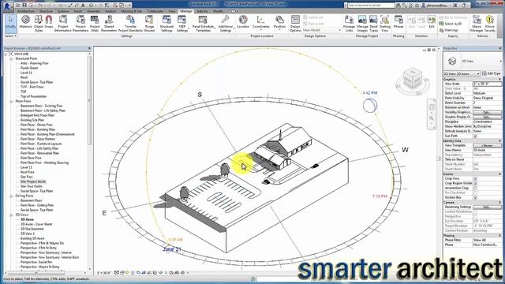
Task: Switch to the Insert ribbon tab
Action: tap(77, 11)
